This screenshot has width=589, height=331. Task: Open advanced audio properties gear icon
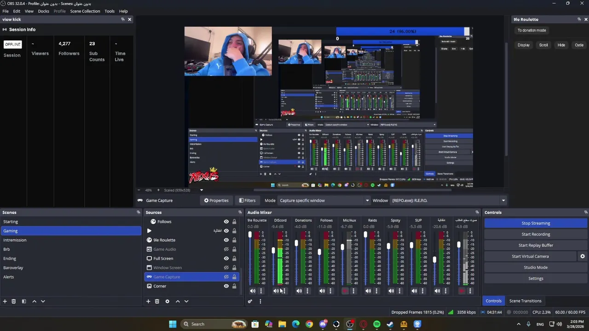[250, 301]
